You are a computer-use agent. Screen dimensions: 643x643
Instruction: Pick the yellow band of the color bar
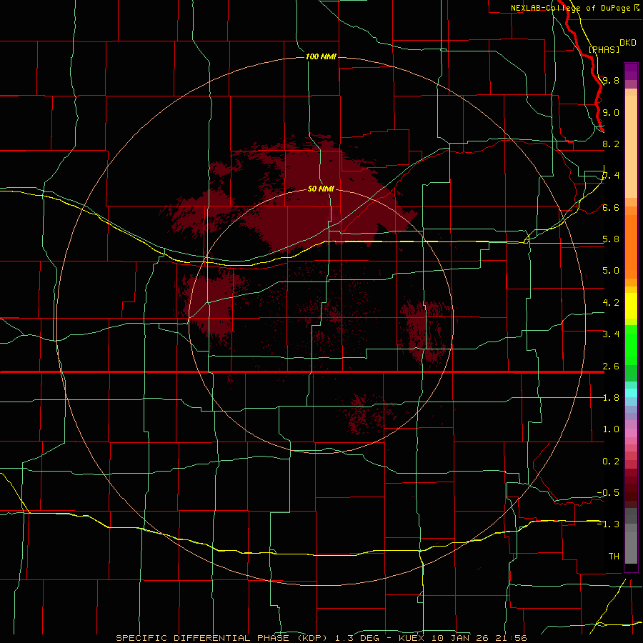click(x=631, y=306)
